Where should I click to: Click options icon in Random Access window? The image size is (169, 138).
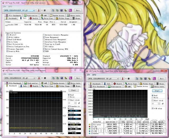(149, 78)
